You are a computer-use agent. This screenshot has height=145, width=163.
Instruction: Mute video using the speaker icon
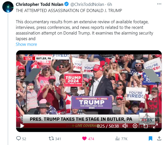pos(125,126)
